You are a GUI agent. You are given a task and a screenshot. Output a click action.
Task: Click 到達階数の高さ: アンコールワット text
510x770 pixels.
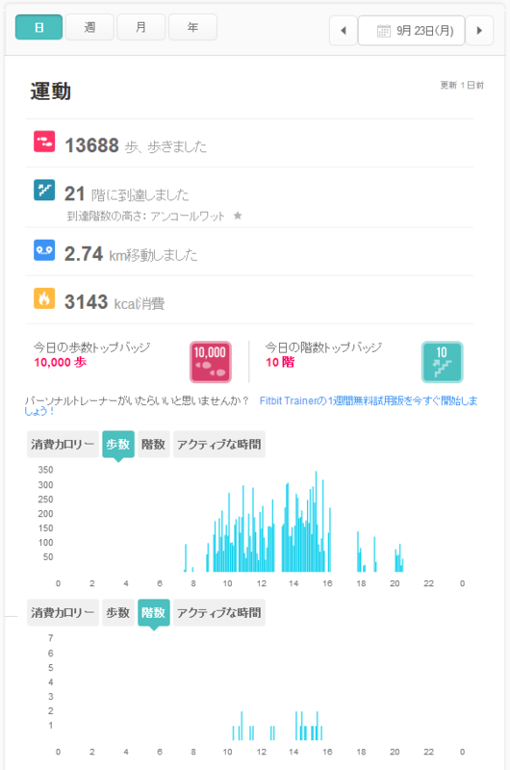coord(146,216)
